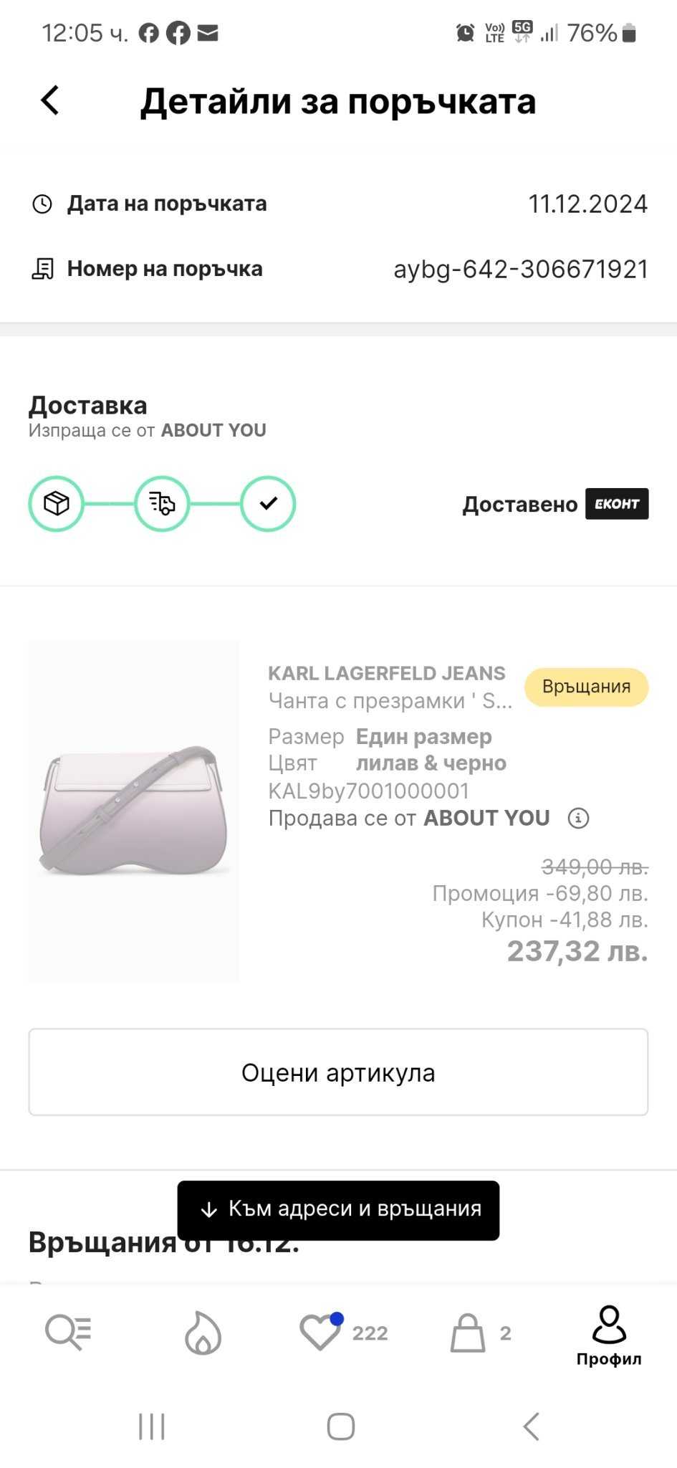Image resolution: width=677 pixels, height=1468 pixels.
Task: Open the Karl Lagerfeld bag thumbnail
Action: point(134,810)
